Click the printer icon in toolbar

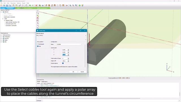(x=43, y=5)
